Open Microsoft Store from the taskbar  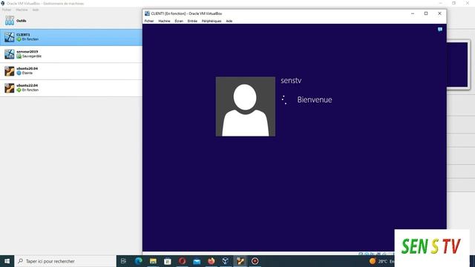tap(168, 261)
